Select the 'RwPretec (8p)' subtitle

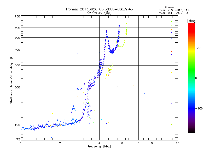click(x=99, y=12)
